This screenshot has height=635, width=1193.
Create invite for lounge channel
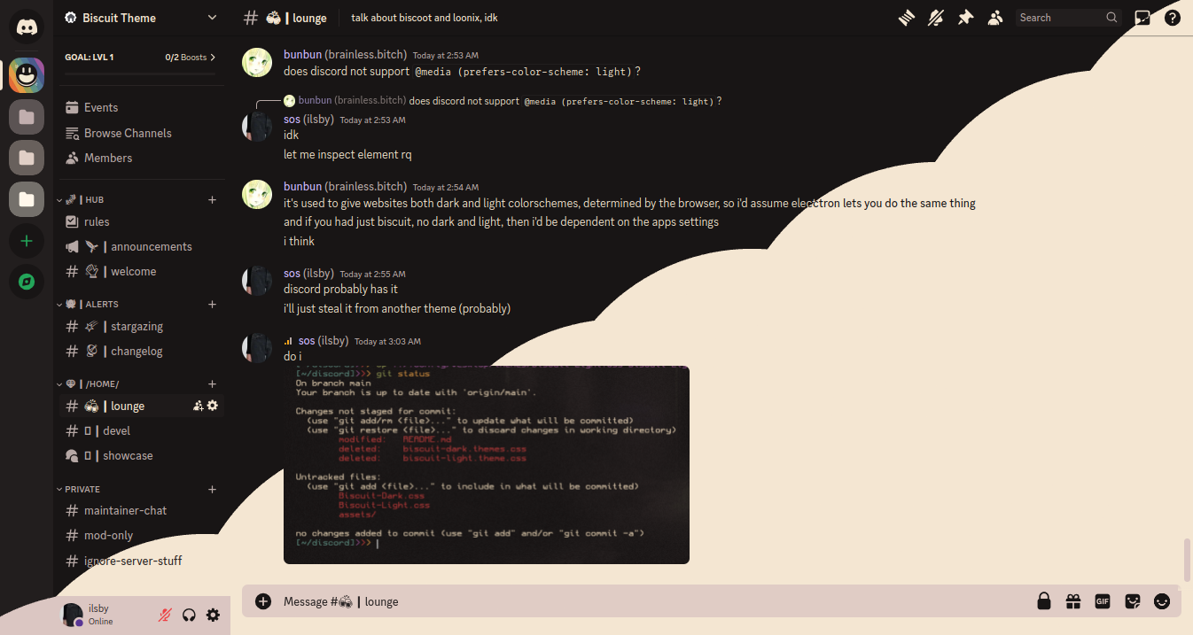198,406
